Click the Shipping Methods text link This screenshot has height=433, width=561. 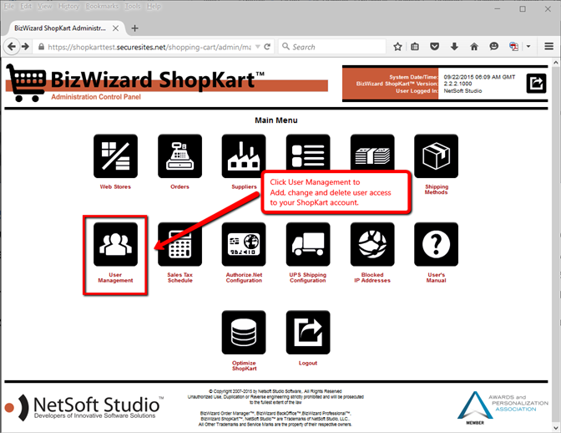[436, 190]
